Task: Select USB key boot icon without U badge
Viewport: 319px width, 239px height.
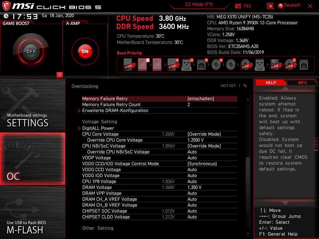Action: [x=260, y=65]
